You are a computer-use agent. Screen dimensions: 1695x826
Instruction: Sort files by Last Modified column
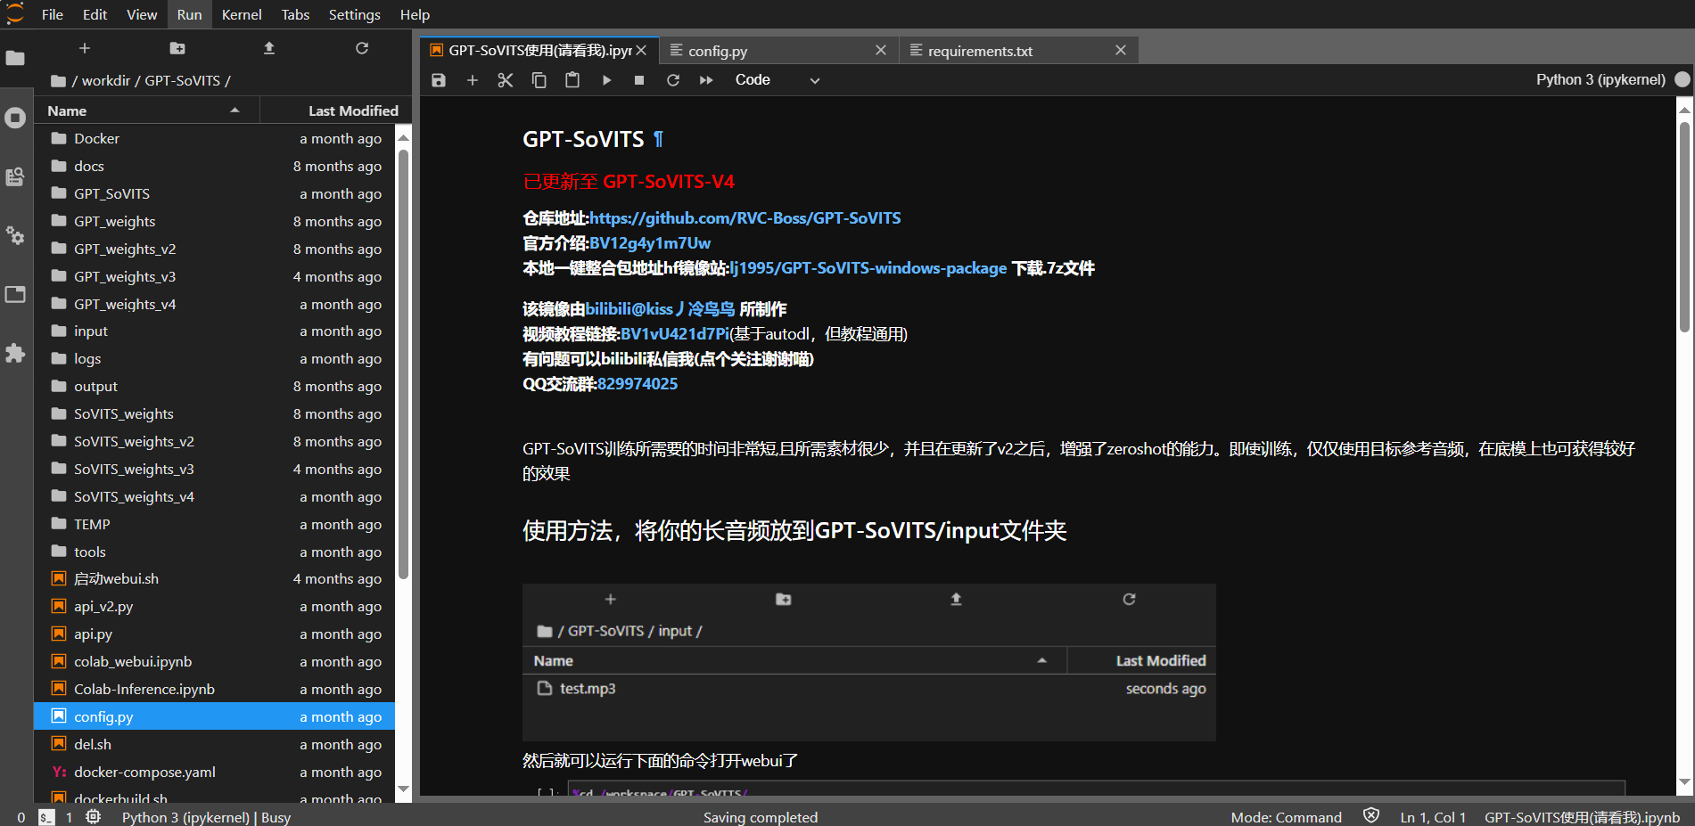coord(335,110)
